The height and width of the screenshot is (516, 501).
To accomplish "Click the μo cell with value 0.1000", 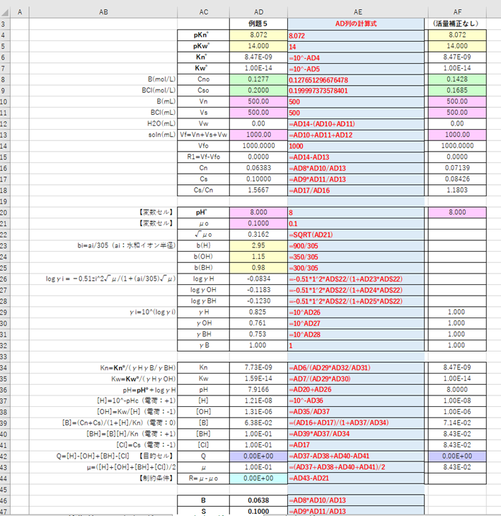I will 258,223.
